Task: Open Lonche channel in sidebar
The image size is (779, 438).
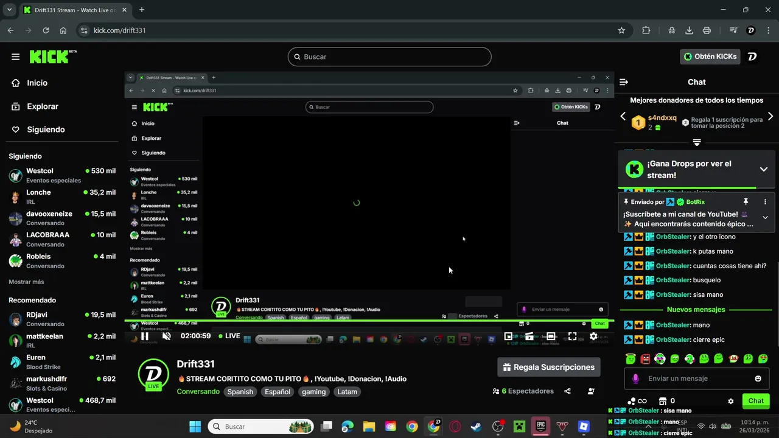Action: [62, 196]
